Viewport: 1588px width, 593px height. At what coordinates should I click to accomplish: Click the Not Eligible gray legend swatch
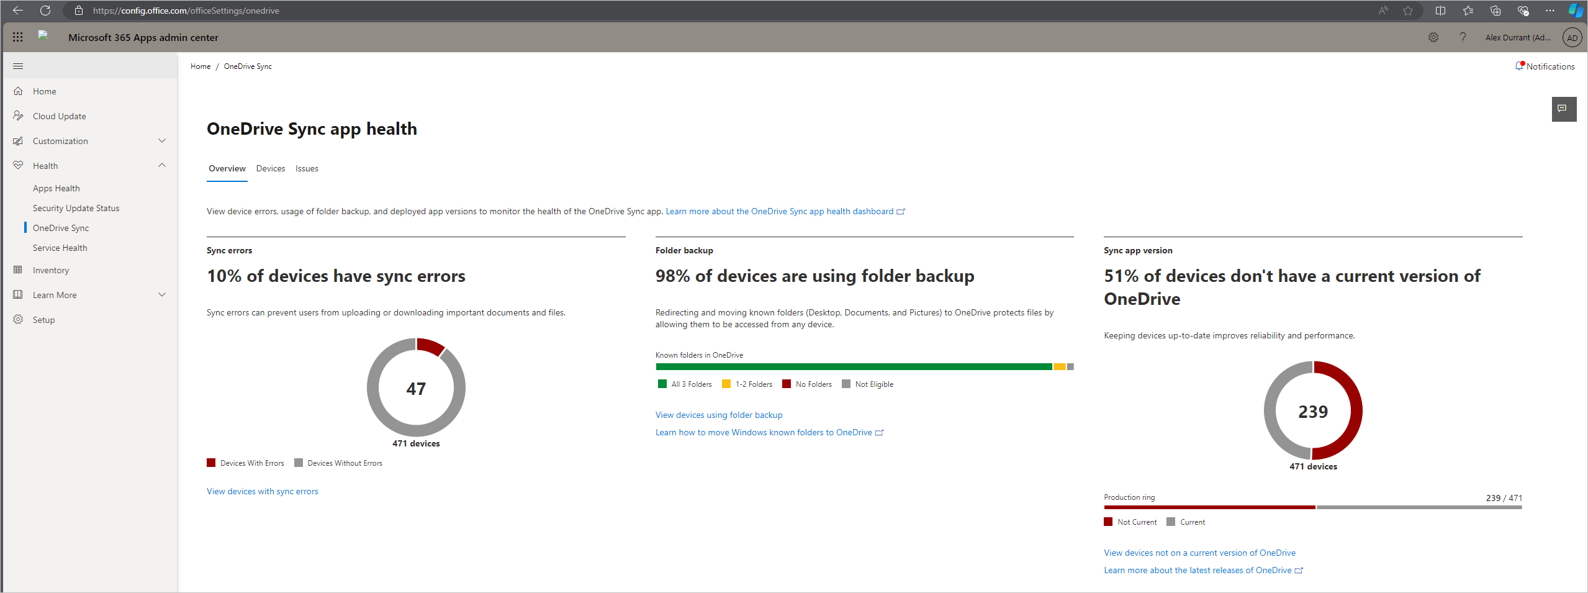[846, 384]
